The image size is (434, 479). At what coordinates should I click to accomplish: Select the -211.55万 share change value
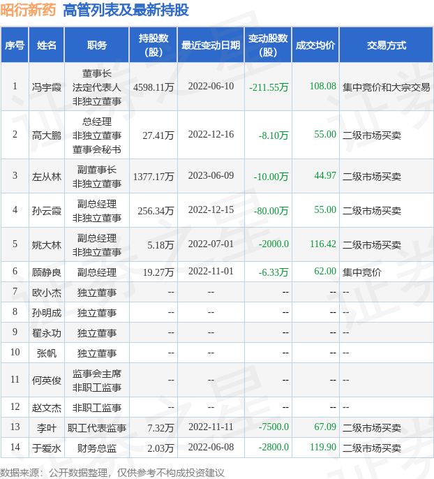click(x=269, y=87)
